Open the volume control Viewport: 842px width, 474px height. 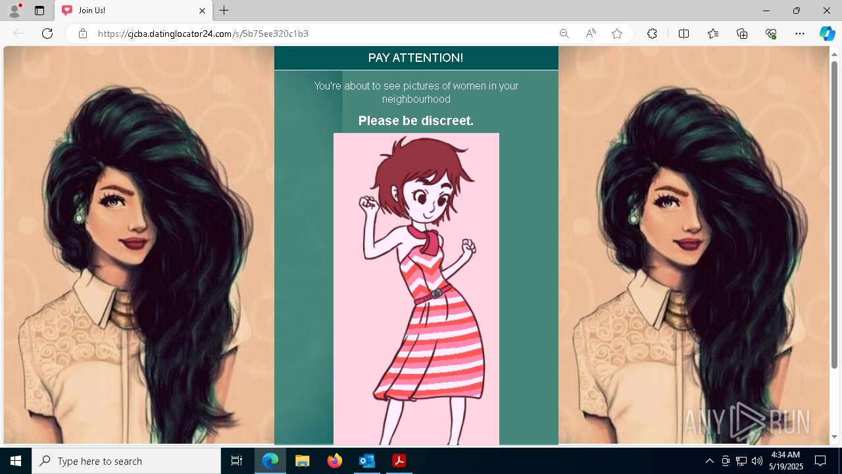point(757,461)
